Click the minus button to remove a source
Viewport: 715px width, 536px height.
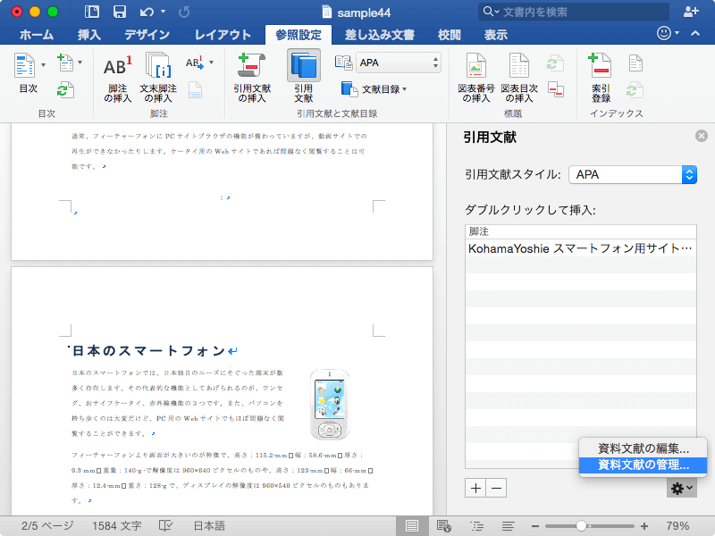click(497, 488)
